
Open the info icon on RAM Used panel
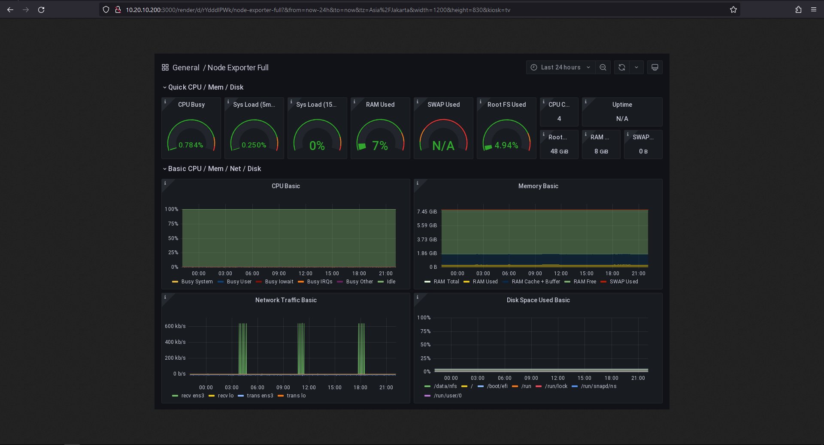(x=354, y=102)
